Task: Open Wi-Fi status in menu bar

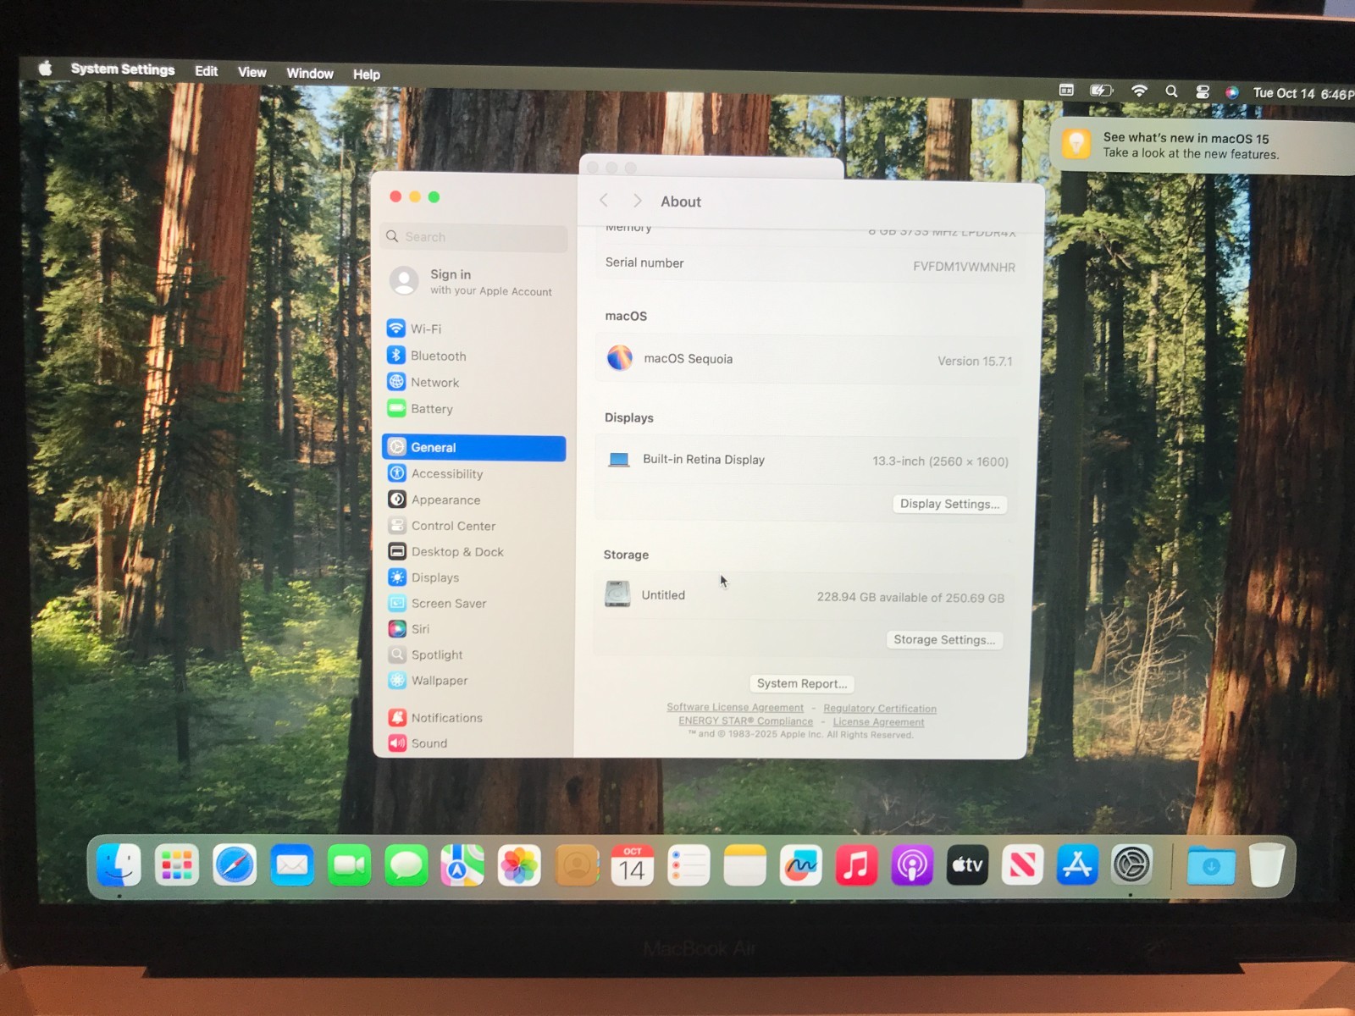Action: pyautogui.click(x=1139, y=91)
